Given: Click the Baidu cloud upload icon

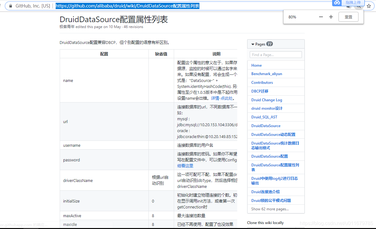Looking at the screenshot, I should (337, 2).
